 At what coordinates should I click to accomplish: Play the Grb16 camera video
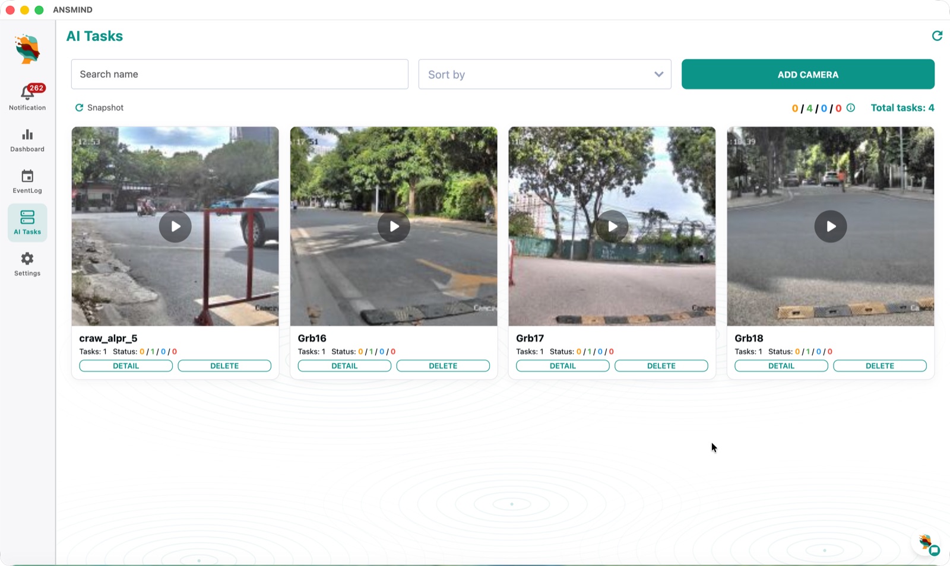coord(394,226)
